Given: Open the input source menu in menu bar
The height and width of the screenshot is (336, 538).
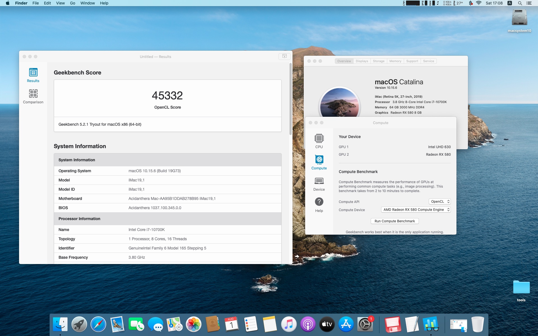Looking at the screenshot, I should coord(510,3).
